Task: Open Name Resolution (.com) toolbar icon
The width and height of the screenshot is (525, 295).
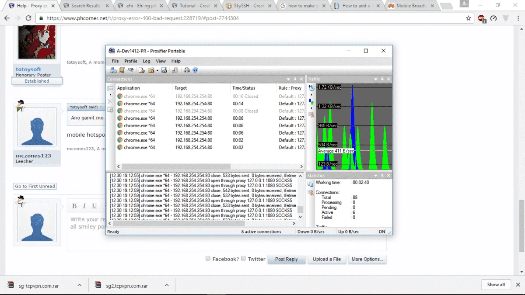Action: pos(130,70)
